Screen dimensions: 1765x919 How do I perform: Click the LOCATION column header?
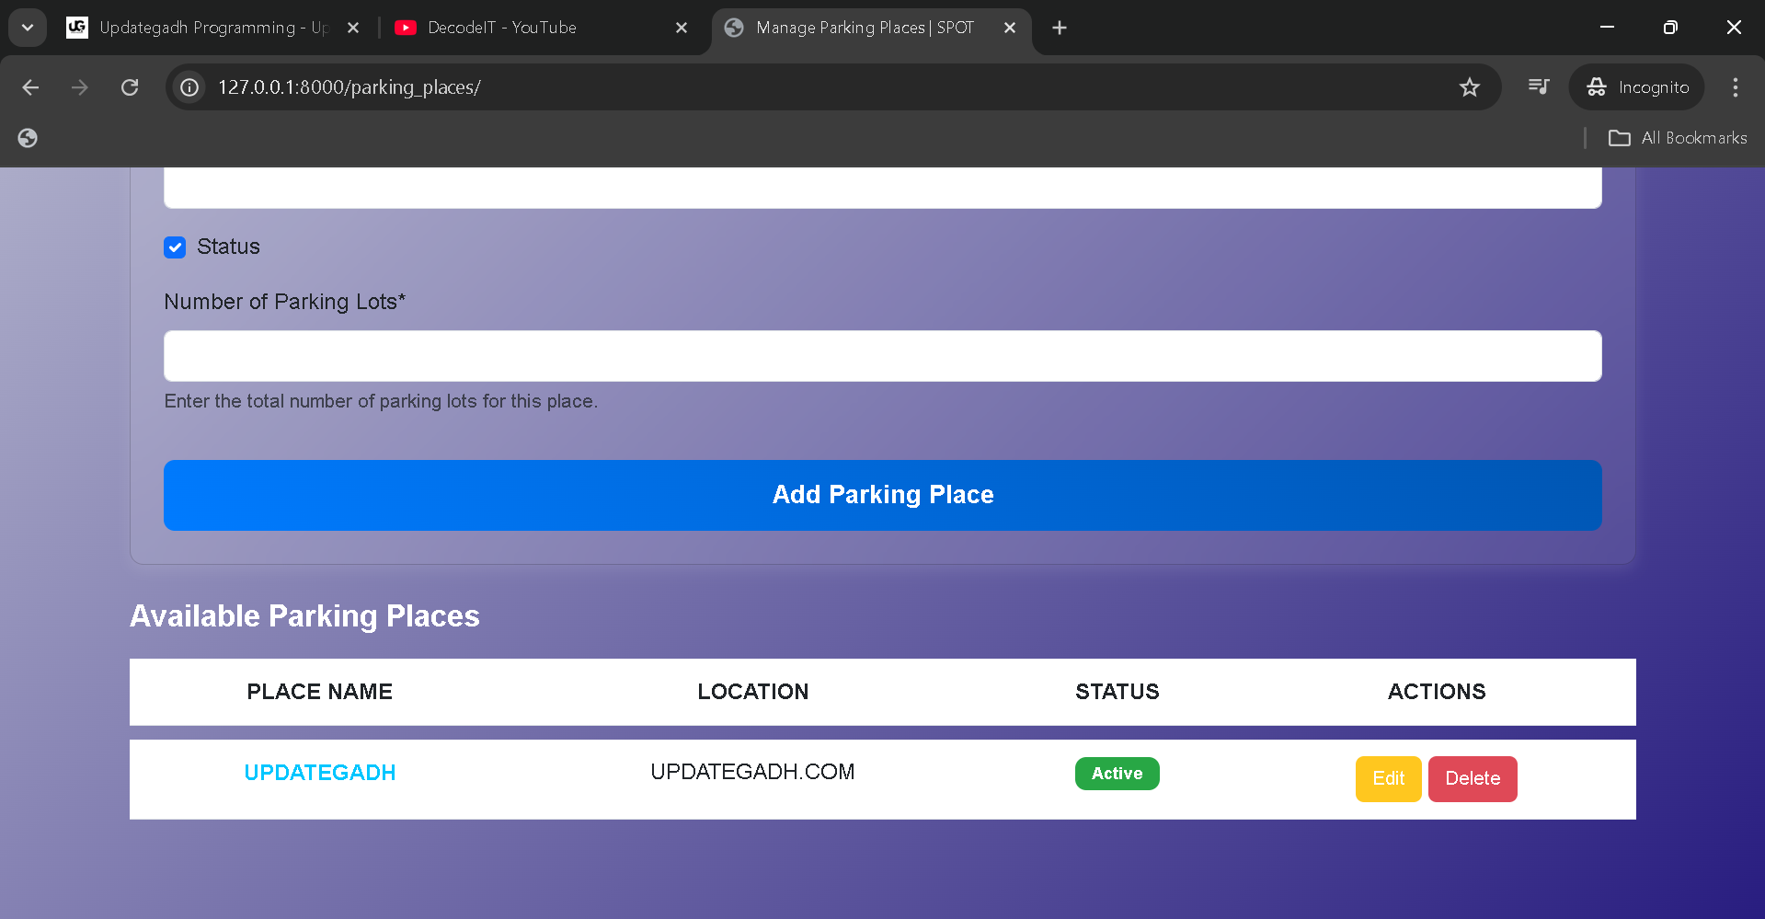753,692
